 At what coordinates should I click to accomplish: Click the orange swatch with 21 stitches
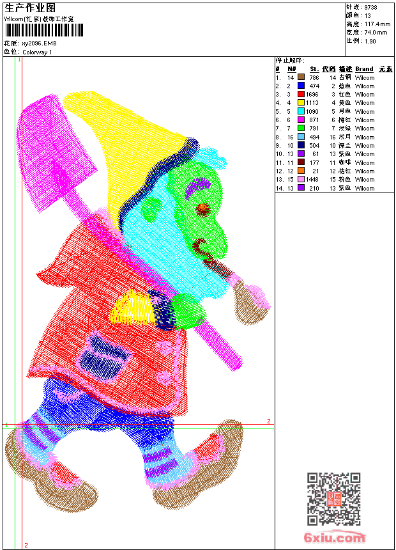click(x=301, y=171)
